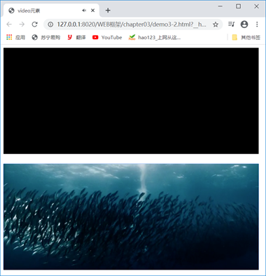Open the YouTube bookmark
This screenshot has height=276, width=266.
click(x=107, y=37)
